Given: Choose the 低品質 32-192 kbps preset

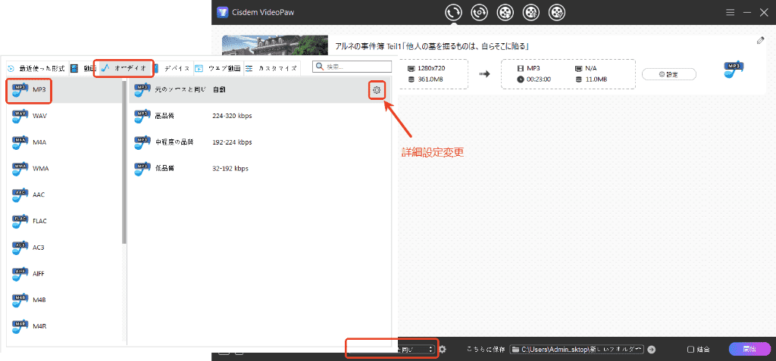Looking at the screenshot, I should click(x=262, y=168).
